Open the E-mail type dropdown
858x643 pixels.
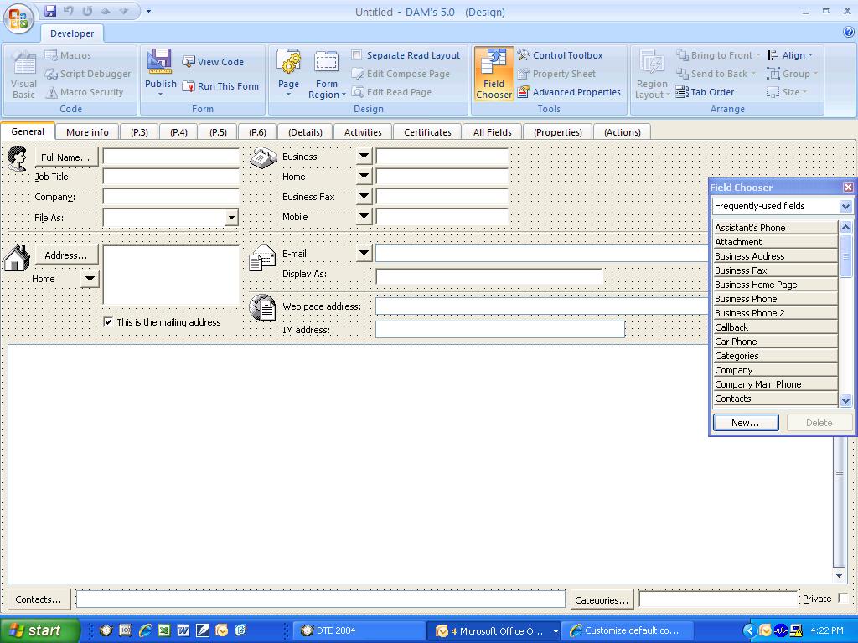point(364,253)
